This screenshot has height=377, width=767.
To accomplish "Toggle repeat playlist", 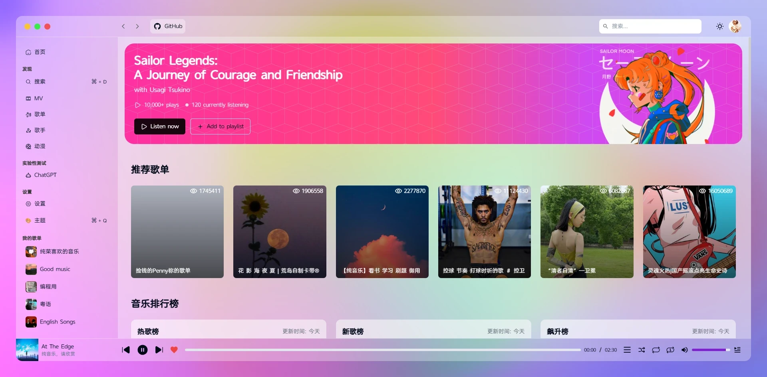I will tap(656, 350).
